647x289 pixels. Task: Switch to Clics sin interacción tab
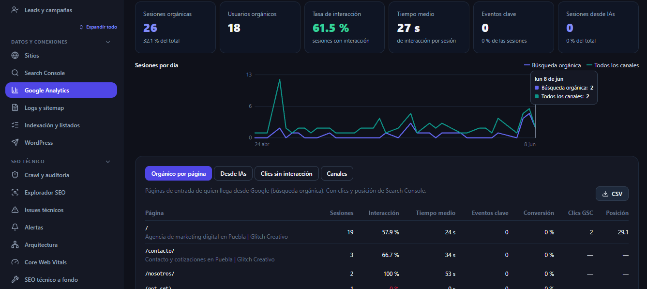286,173
